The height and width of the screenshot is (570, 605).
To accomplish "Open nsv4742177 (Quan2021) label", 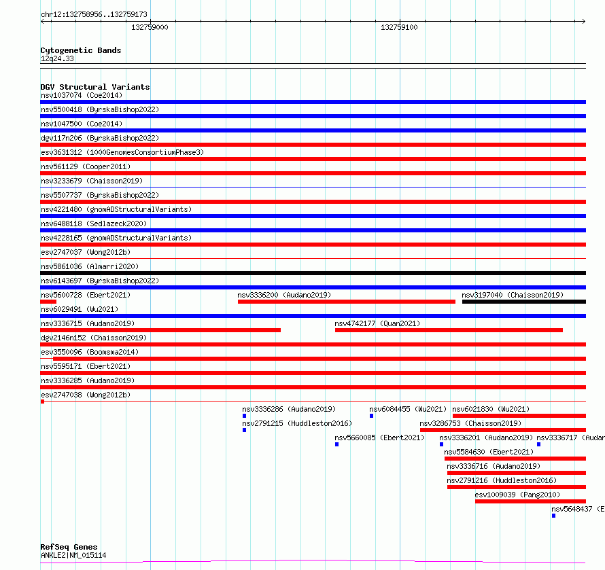I will [x=377, y=323].
